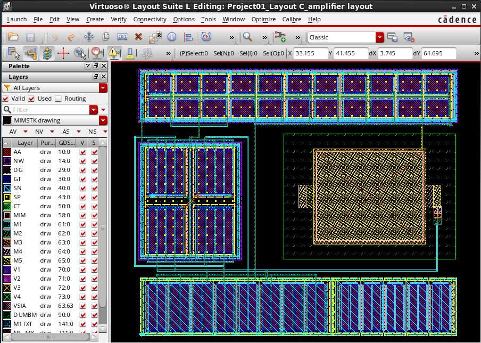481x343 pixels.
Task: Redo with the orange arrow icon
Action: (x=71, y=37)
